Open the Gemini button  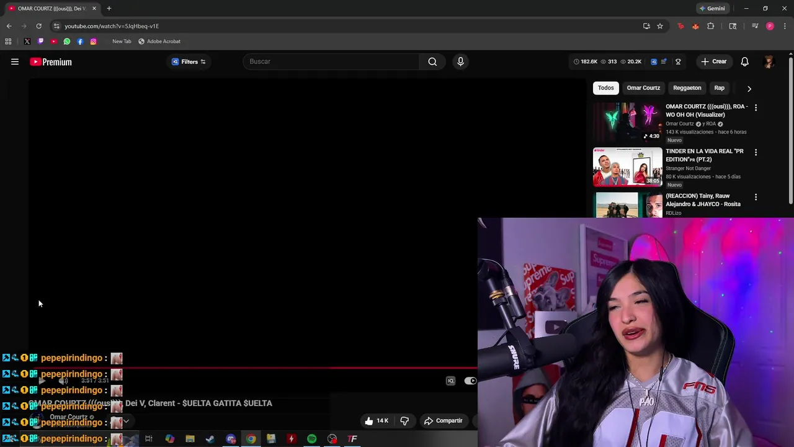712,9
